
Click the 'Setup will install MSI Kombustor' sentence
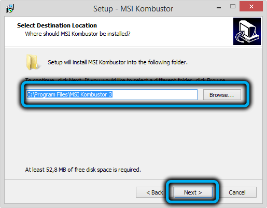(x=118, y=62)
